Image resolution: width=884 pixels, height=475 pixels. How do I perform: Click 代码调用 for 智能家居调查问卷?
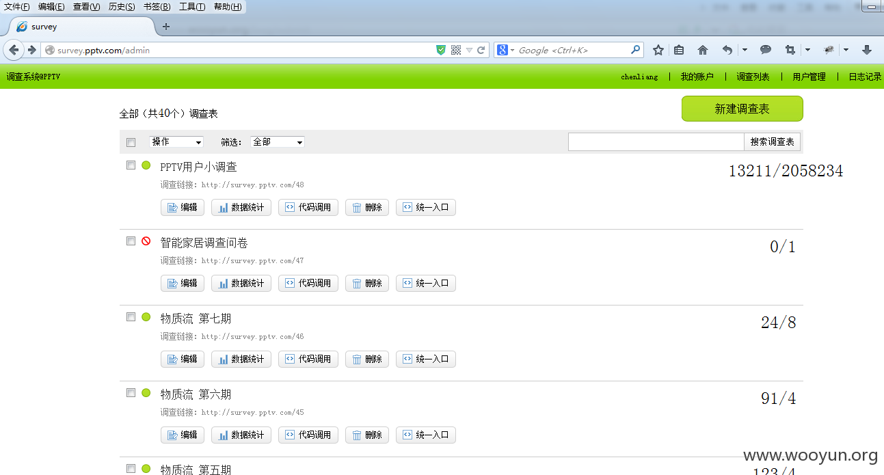pos(308,284)
